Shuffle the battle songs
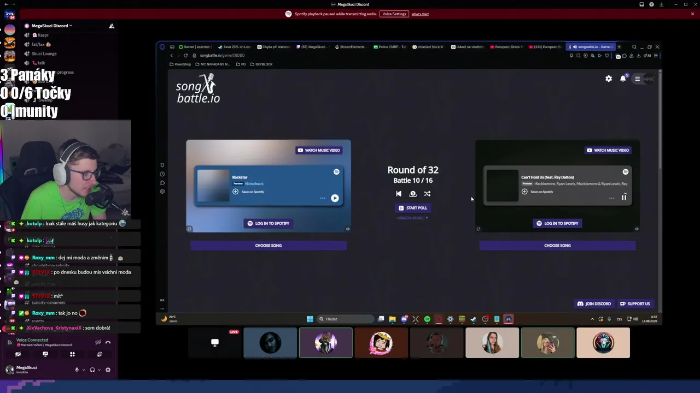Screen dimensions: 700x393 [427, 194]
